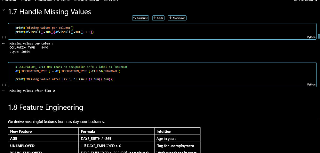The width and height of the screenshot is (320, 153).
Task: Click the Intuition column header
Action: 164,131
